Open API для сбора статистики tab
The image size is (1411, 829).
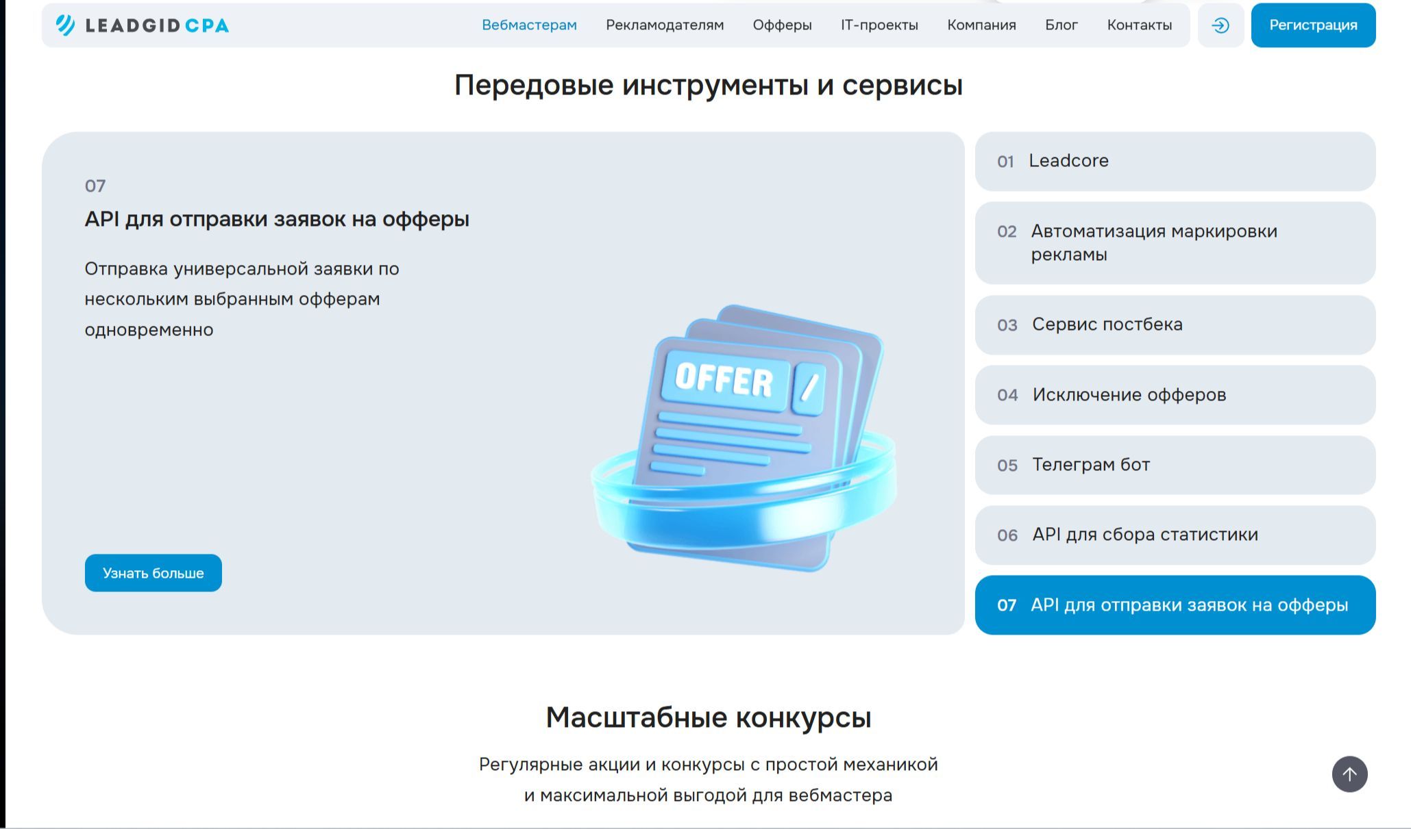point(1175,535)
